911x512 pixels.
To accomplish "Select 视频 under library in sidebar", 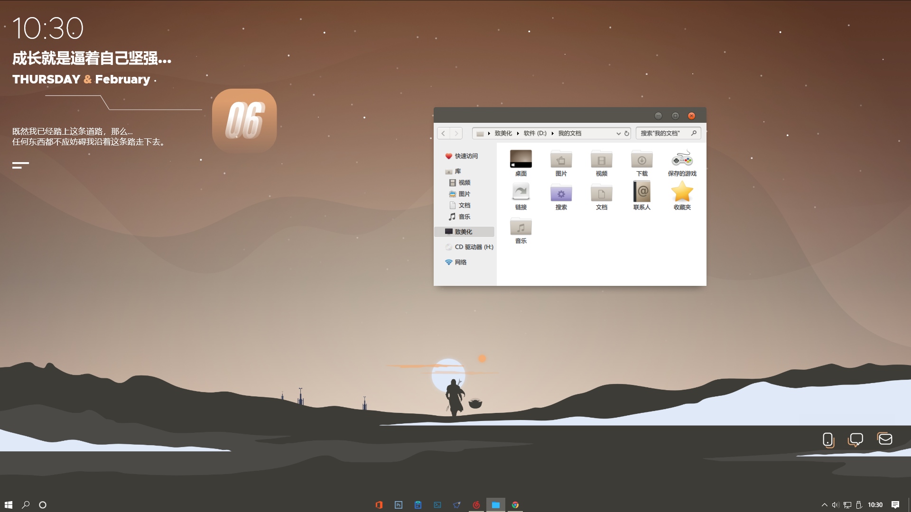I will pyautogui.click(x=460, y=183).
